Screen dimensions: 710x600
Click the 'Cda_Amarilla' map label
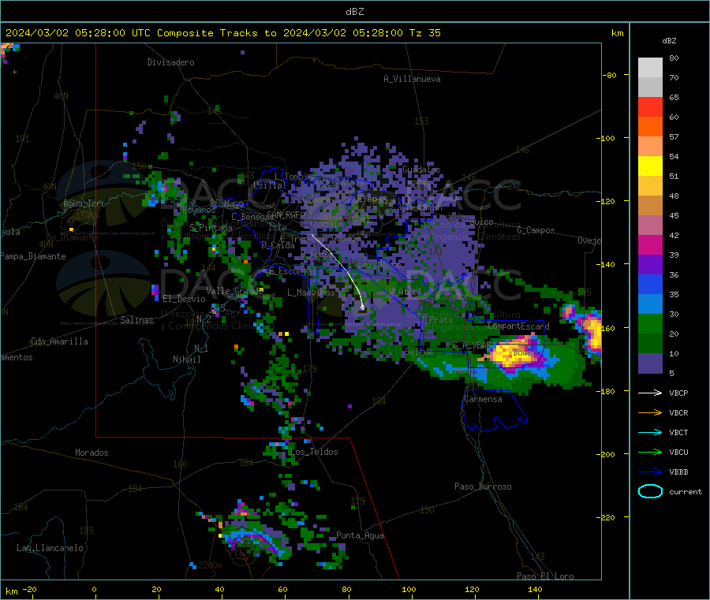tap(59, 341)
